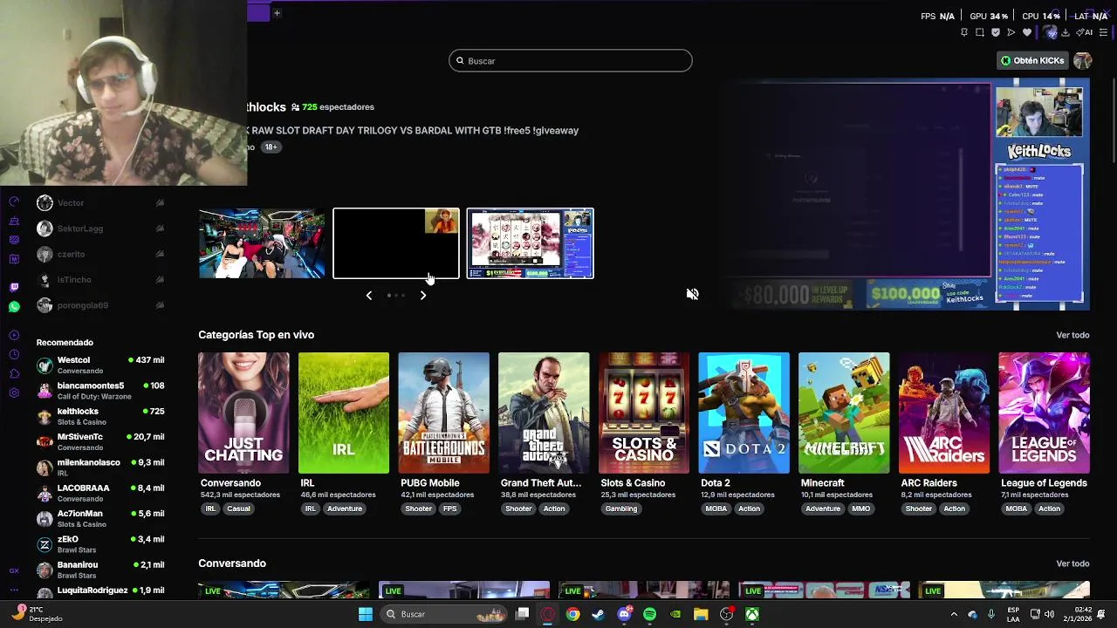Open GX Control speedometer sidebar icon
Screen dimensions: 1117x628
pos(14,201)
